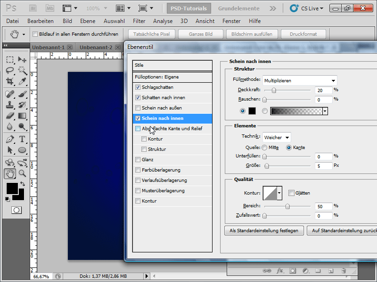Click Als Standardeinstellung festlegen button
Screen dimensions: 377x282
[x=264, y=230]
